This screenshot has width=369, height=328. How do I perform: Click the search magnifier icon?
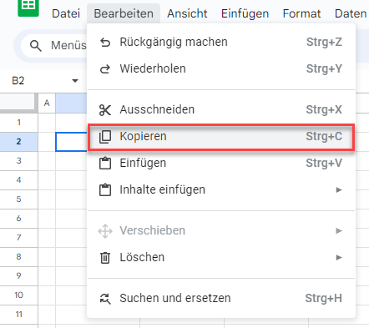36,46
